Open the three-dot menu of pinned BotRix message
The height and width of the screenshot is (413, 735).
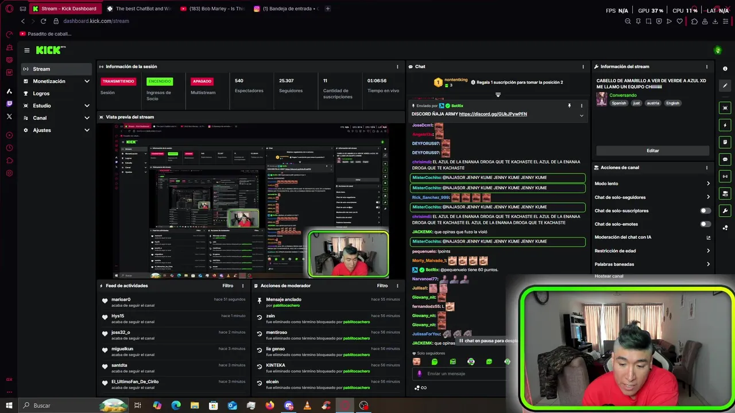click(x=581, y=106)
